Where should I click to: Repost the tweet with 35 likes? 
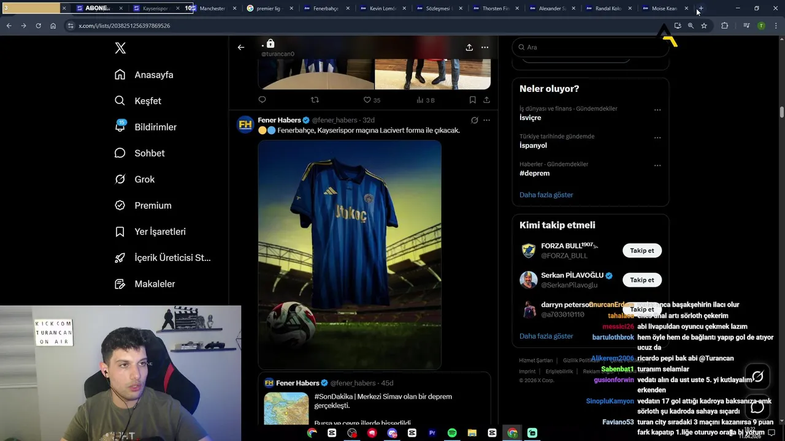point(315,100)
